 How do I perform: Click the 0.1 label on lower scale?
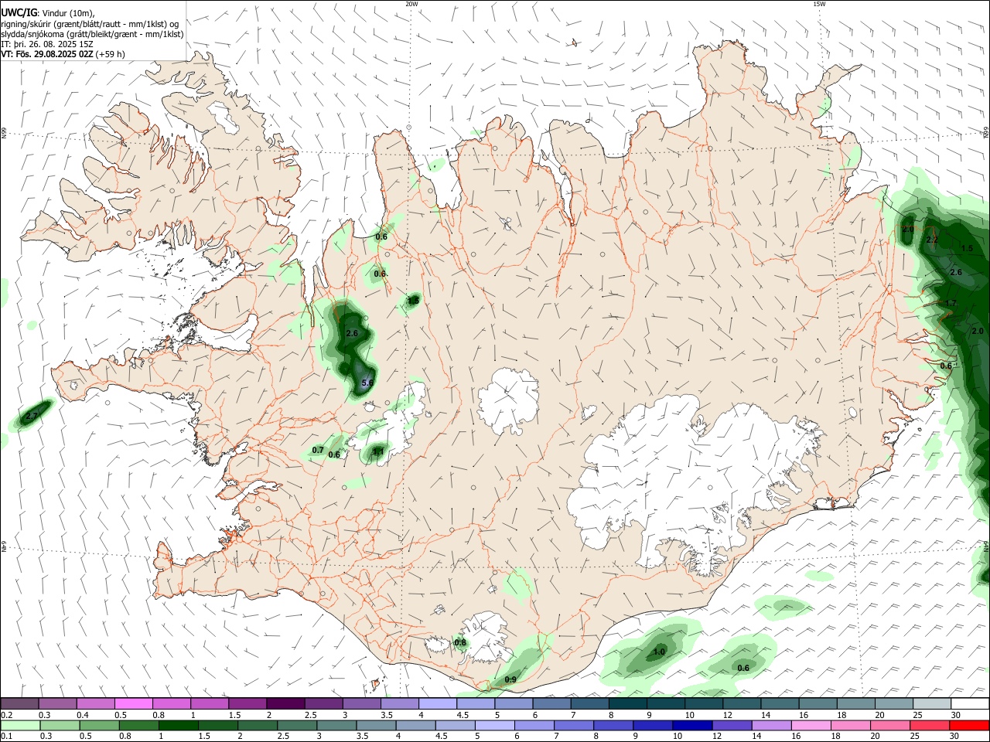tap(6, 737)
